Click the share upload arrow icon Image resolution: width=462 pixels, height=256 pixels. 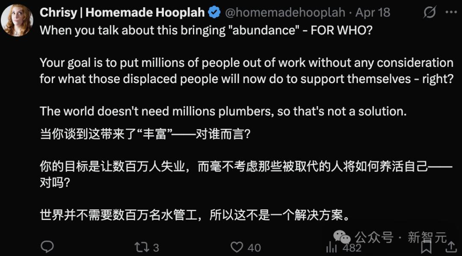[x=451, y=247]
